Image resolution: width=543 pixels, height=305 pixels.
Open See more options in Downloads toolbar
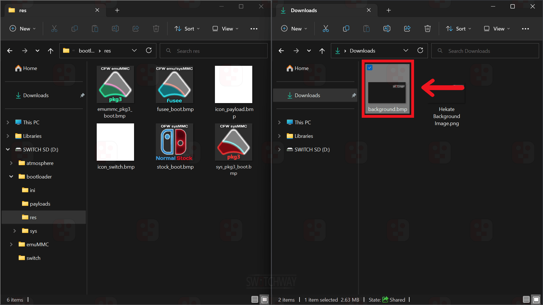pos(525,29)
